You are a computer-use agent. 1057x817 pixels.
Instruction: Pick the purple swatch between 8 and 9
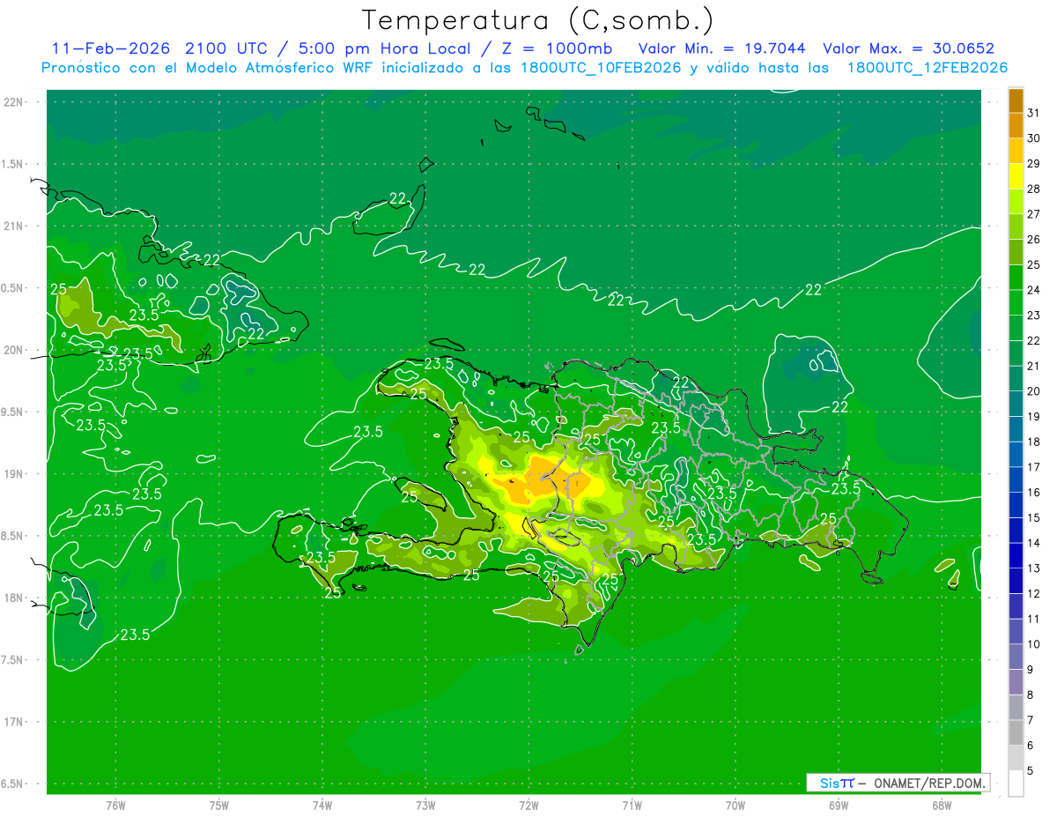coord(1016,682)
